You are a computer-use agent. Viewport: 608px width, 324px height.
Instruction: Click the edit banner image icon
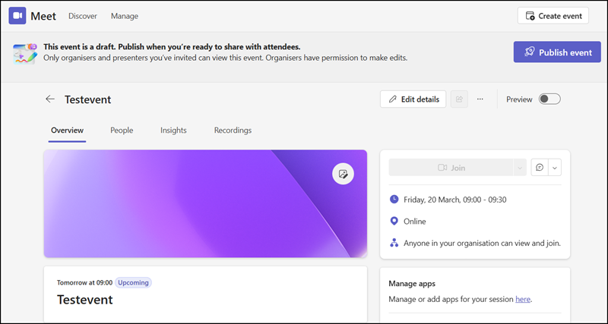click(344, 174)
